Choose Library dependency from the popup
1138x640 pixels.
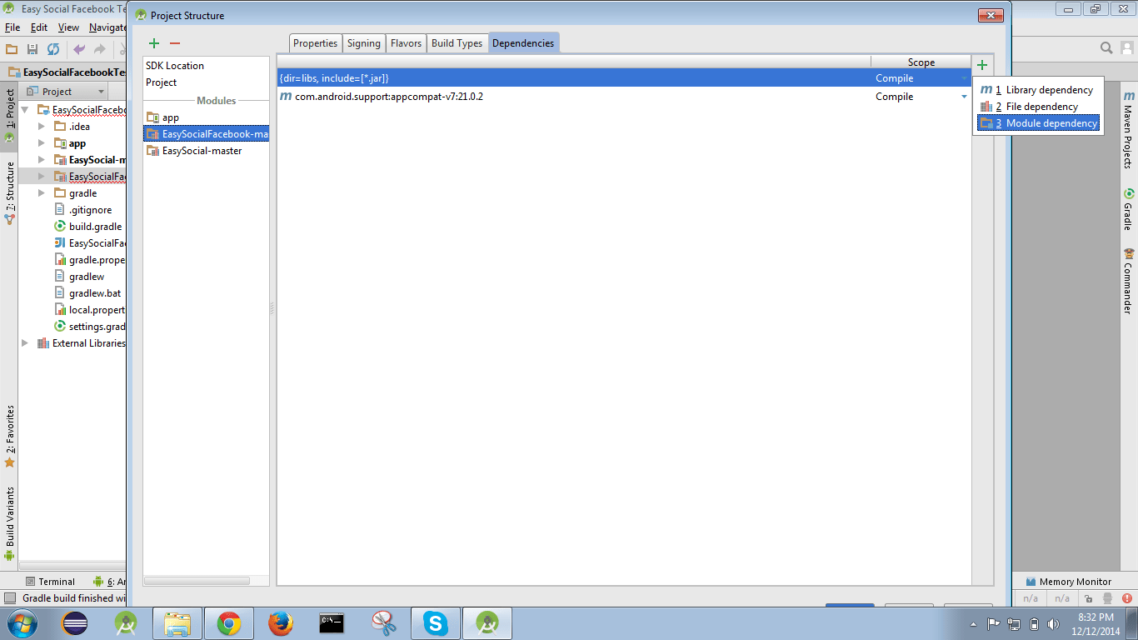pos(1038,90)
